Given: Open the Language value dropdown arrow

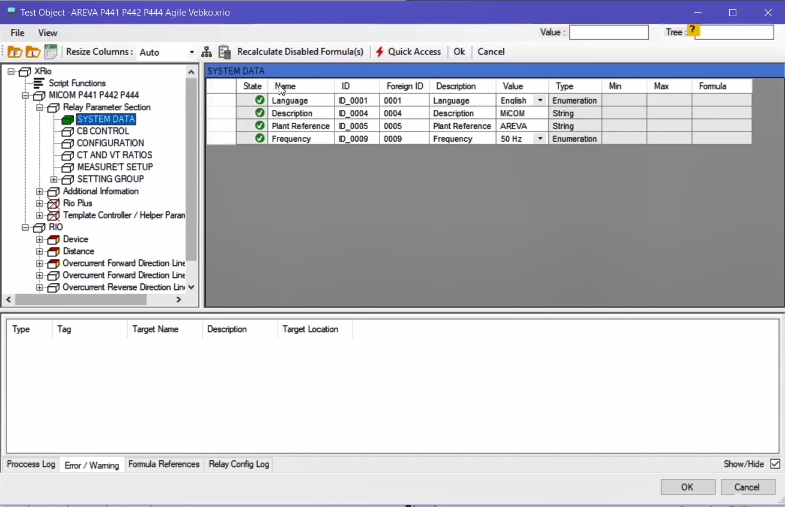Looking at the screenshot, I should (x=540, y=100).
